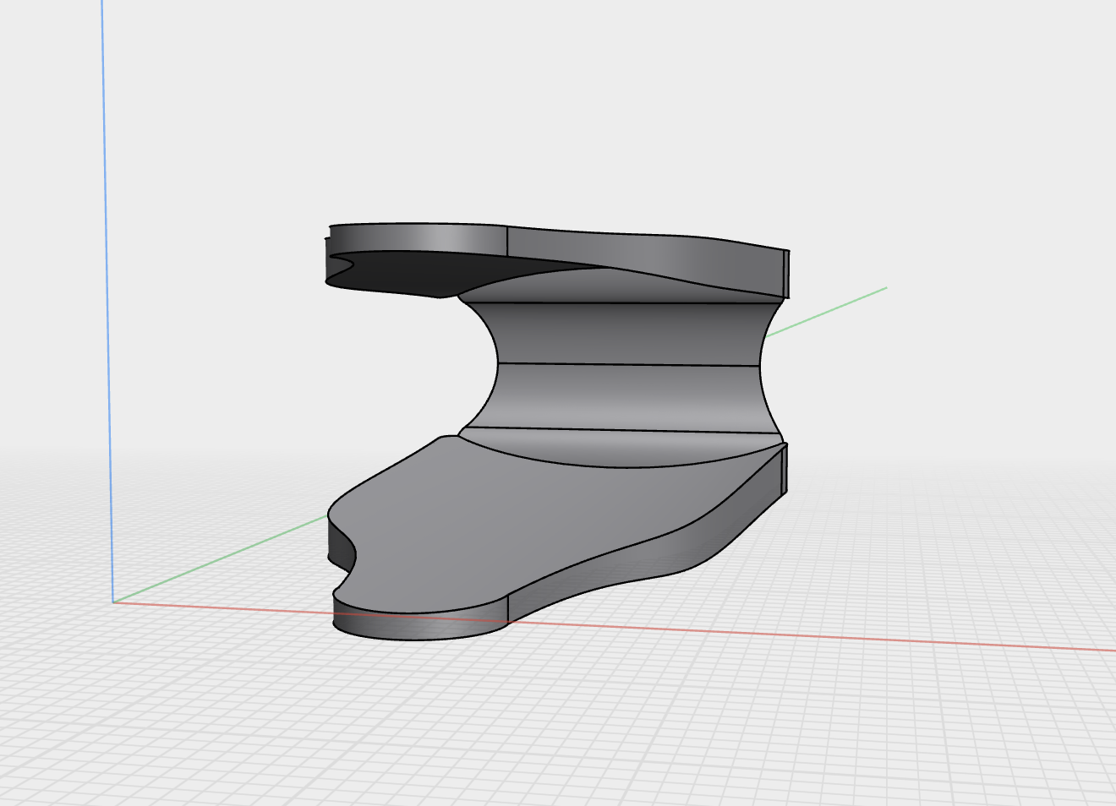Select the notch cutout on bottom plate's left edge

[344, 556]
